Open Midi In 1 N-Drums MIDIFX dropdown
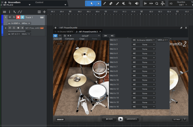193x127 pixels. point(144,40)
